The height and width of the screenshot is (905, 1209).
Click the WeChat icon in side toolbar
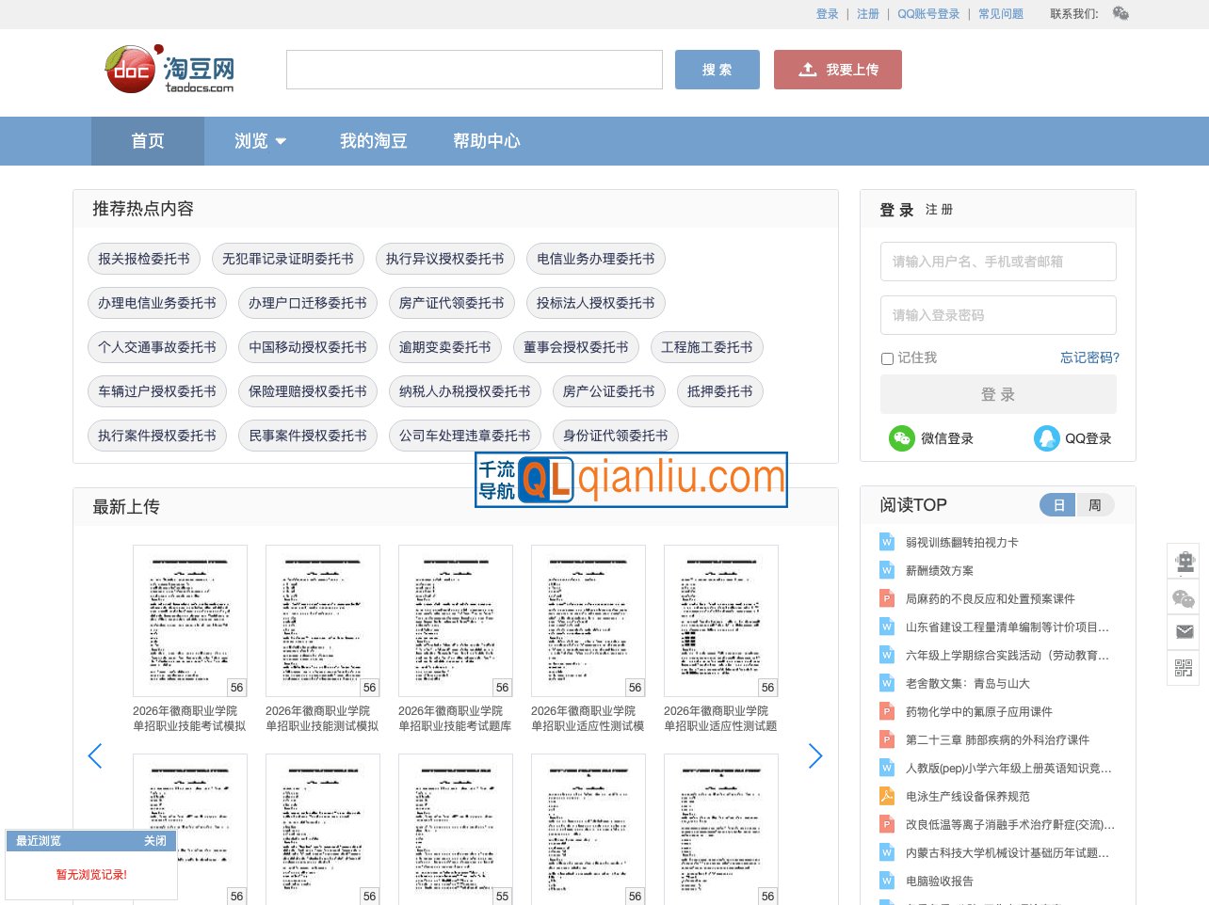1184,598
